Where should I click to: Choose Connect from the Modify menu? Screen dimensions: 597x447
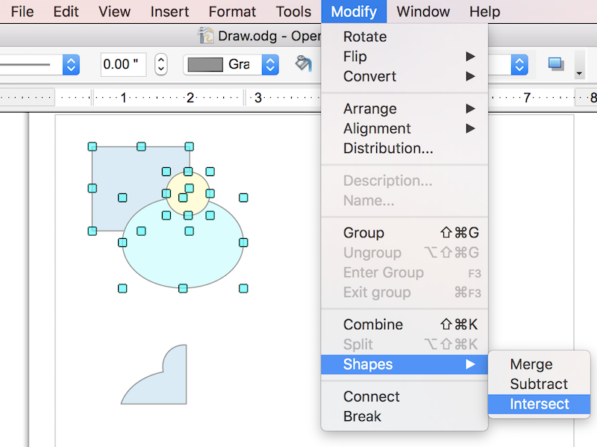pos(372,396)
